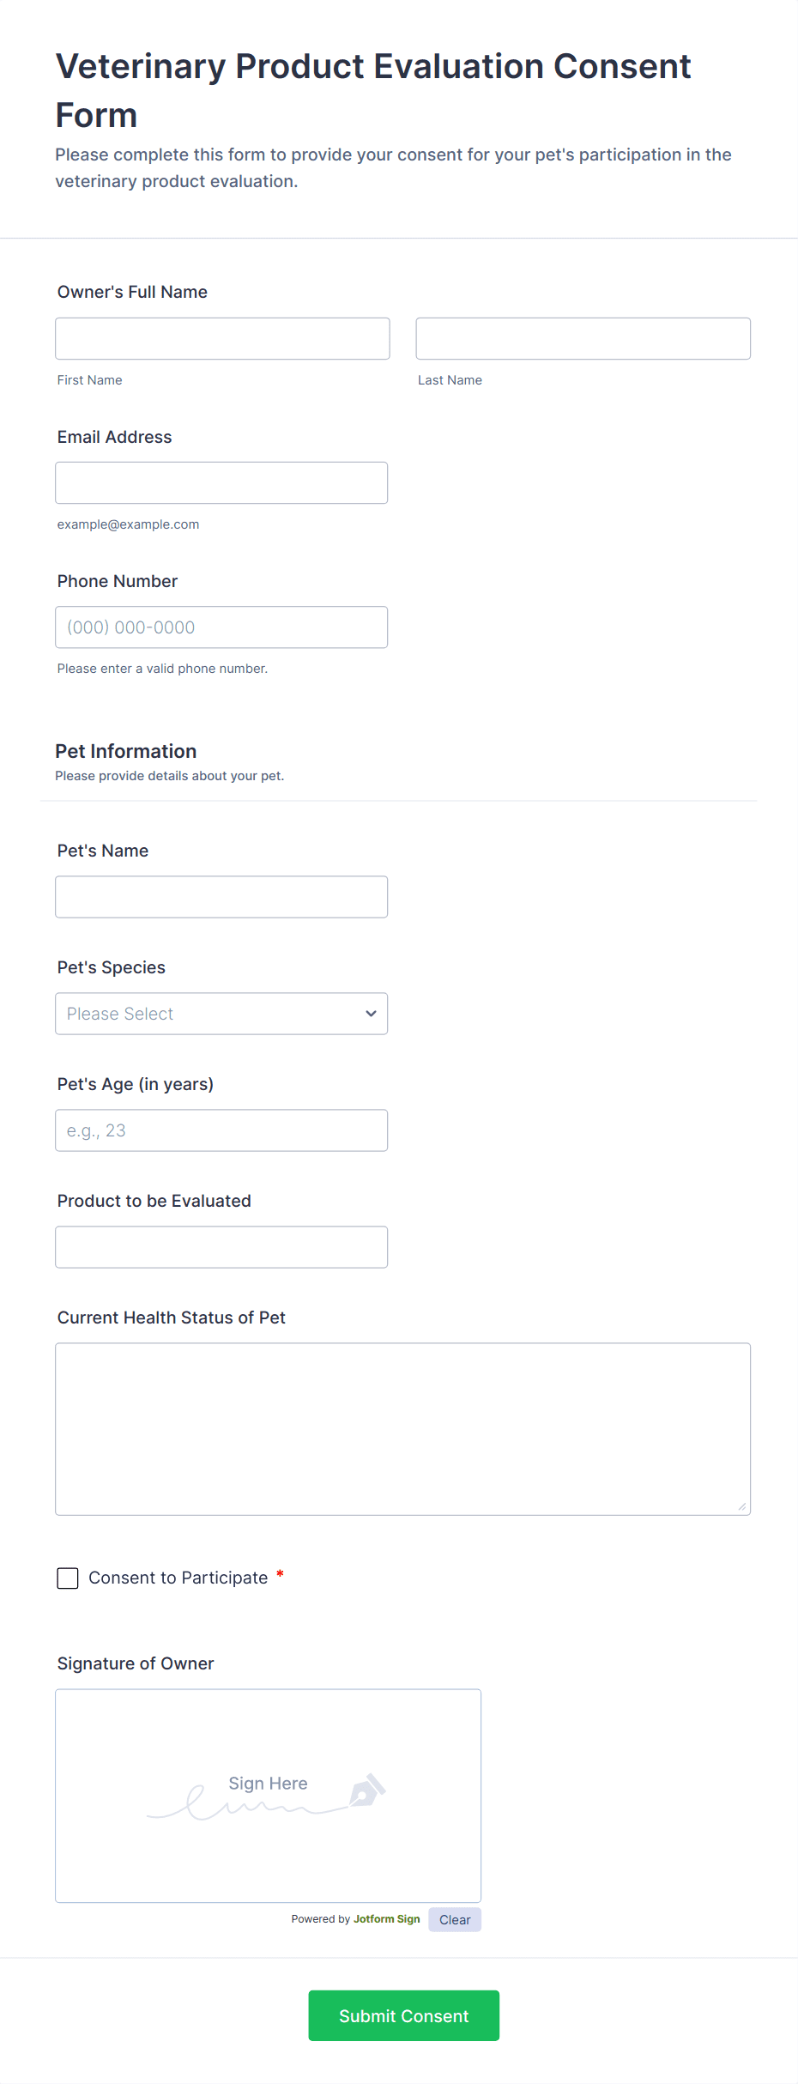798x2084 pixels.
Task: Focus the First Name input field
Action: click(222, 338)
